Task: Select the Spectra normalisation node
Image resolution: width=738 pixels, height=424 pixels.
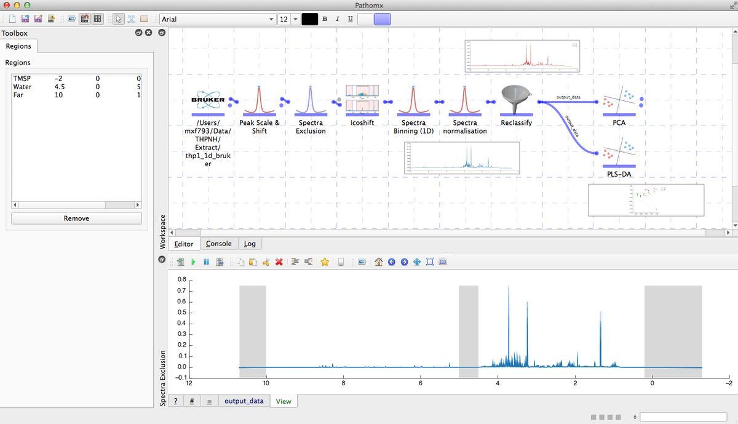Action: pos(465,102)
